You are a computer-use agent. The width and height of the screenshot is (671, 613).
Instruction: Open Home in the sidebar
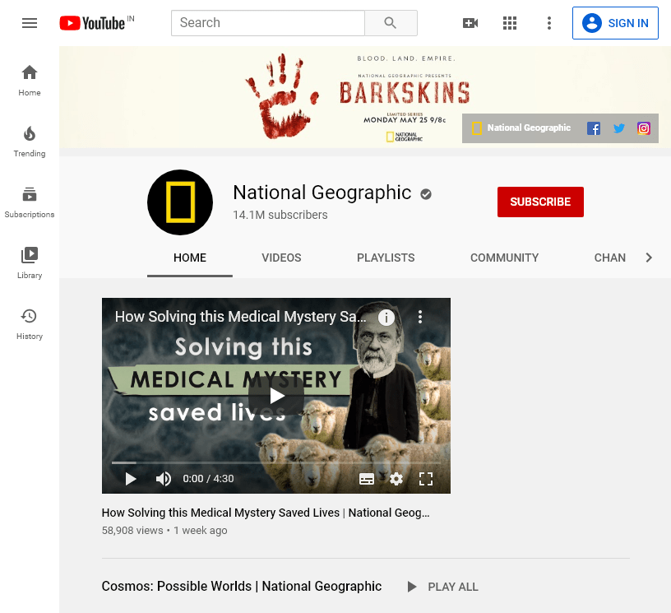tap(30, 81)
